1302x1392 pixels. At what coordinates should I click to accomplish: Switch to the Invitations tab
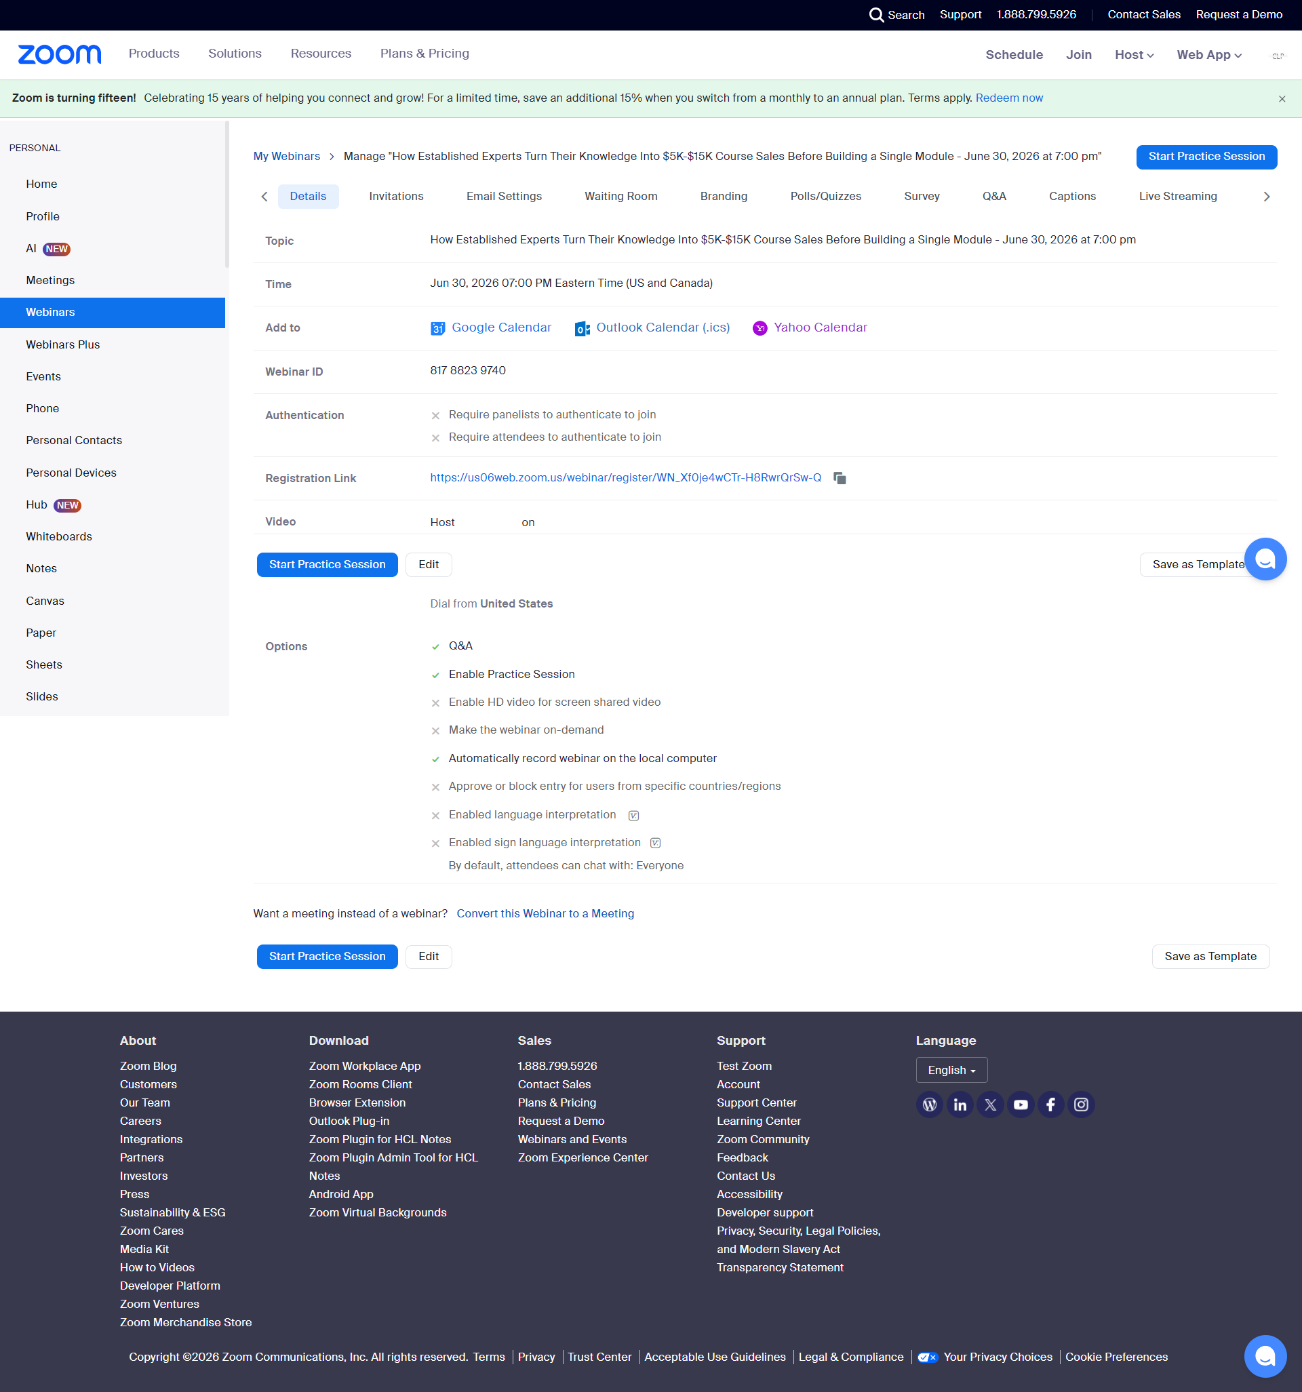pyautogui.click(x=397, y=196)
